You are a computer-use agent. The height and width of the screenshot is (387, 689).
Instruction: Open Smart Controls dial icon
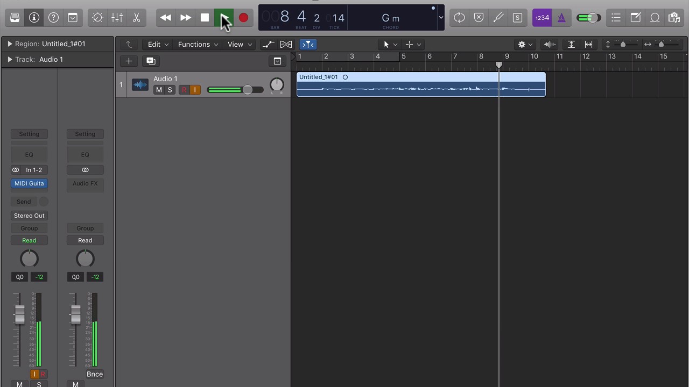[97, 18]
